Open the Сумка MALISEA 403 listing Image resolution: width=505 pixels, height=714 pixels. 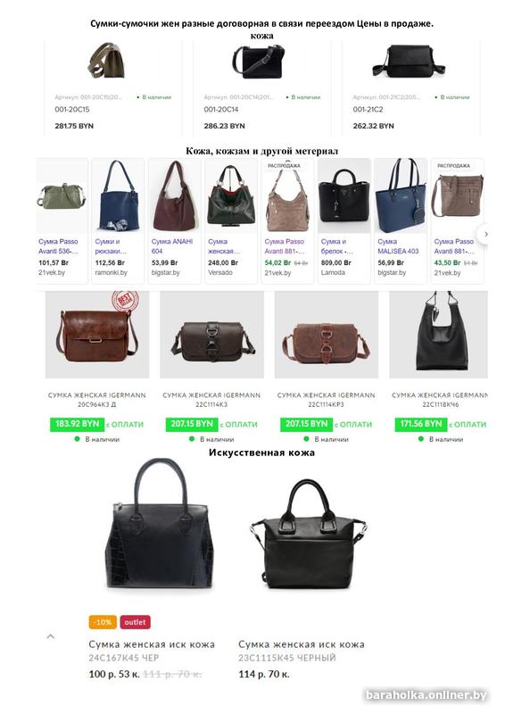[398, 246]
